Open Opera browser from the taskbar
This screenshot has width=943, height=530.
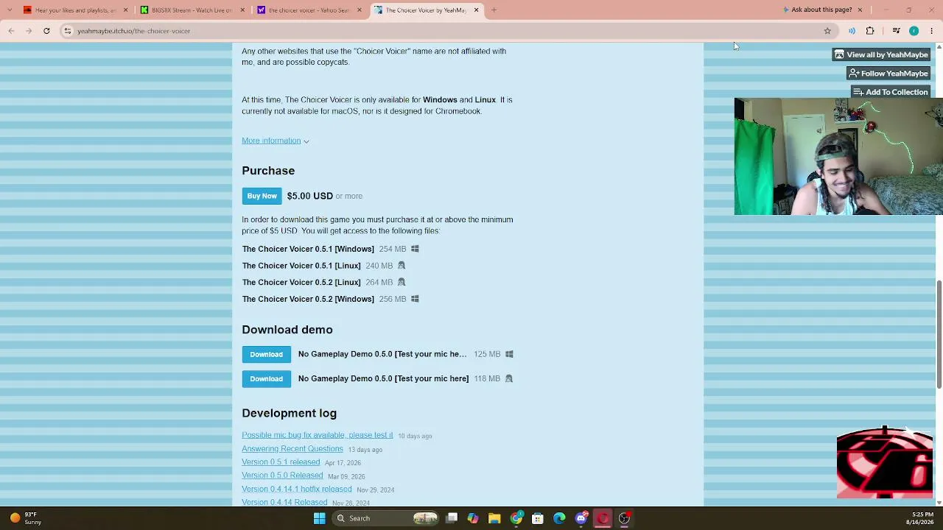[x=603, y=518]
